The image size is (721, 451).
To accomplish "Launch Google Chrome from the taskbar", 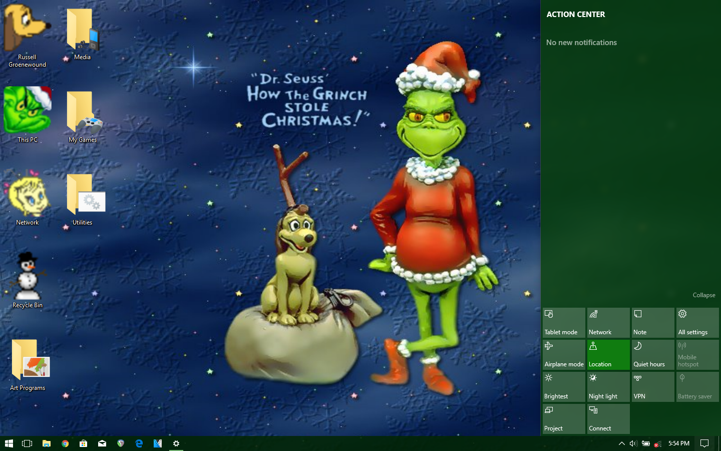I will tap(65, 443).
